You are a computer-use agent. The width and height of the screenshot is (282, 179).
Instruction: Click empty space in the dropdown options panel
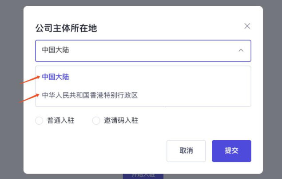(194, 86)
